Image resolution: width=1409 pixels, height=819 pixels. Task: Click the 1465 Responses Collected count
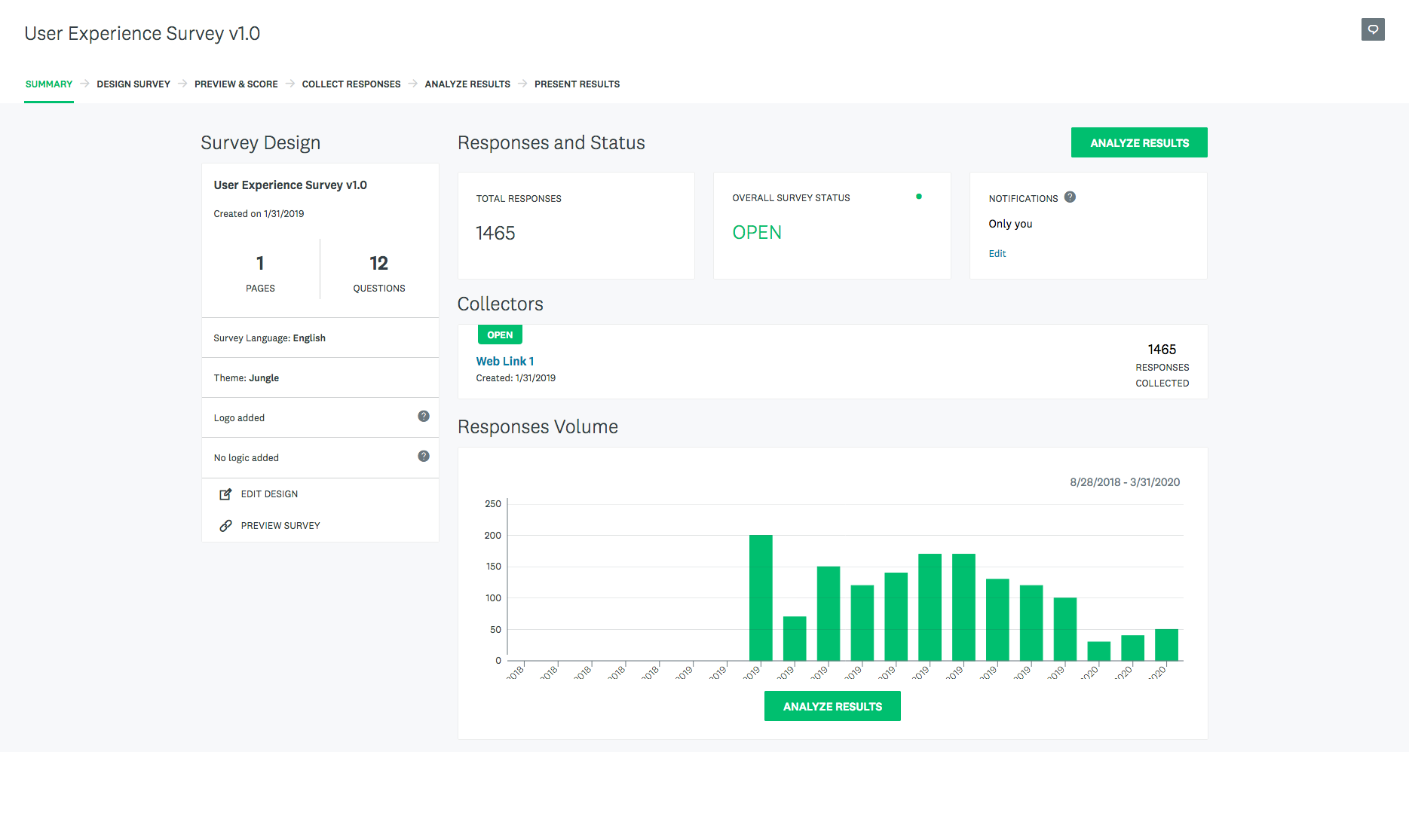pyautogui.click(x=1162, y=350)
